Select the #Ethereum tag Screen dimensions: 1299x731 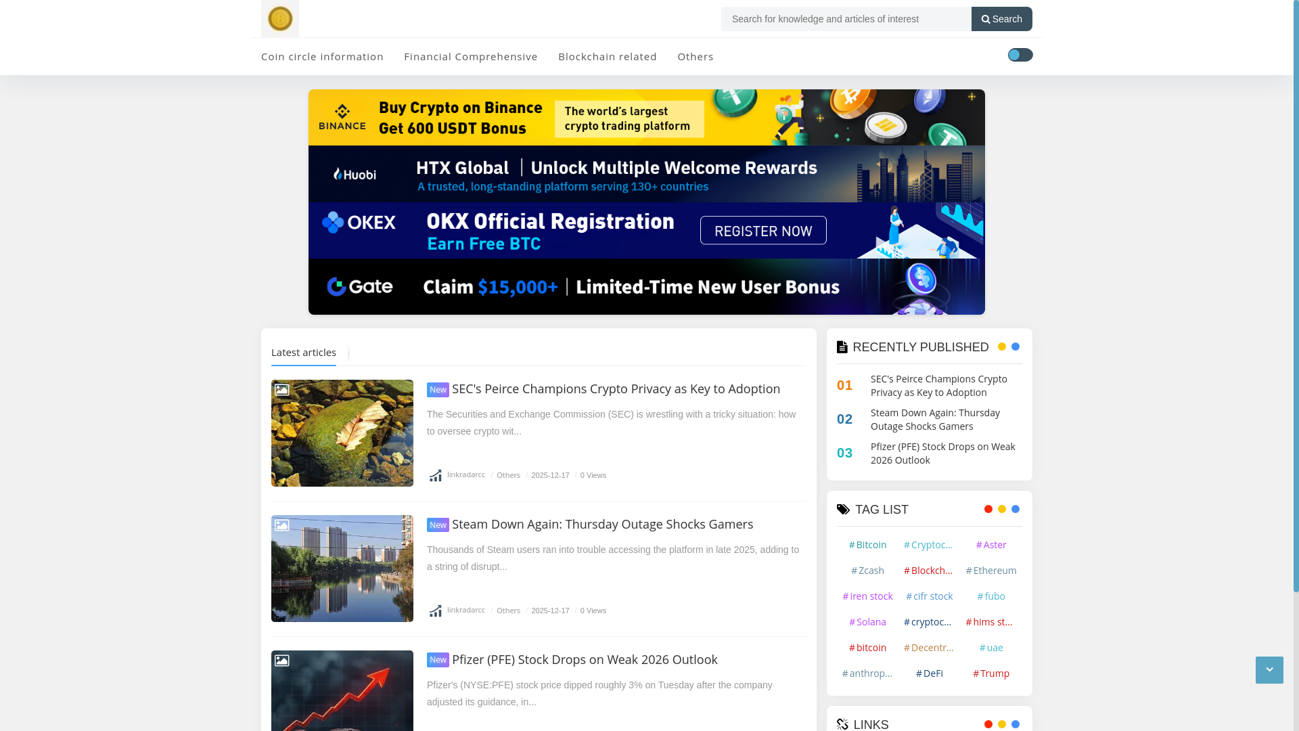pos(991,571)
